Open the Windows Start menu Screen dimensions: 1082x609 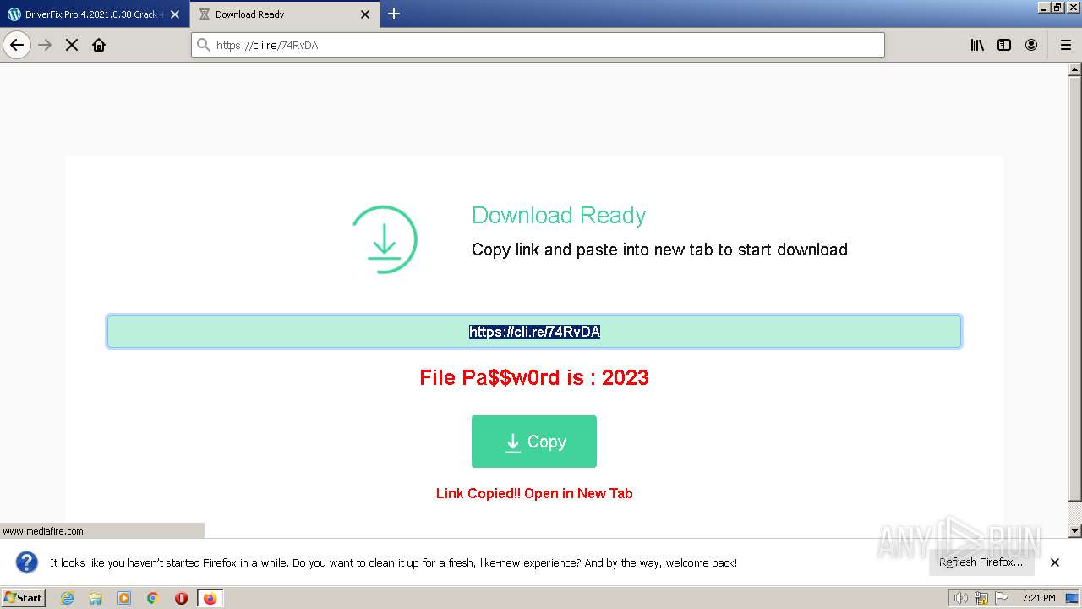23,598
